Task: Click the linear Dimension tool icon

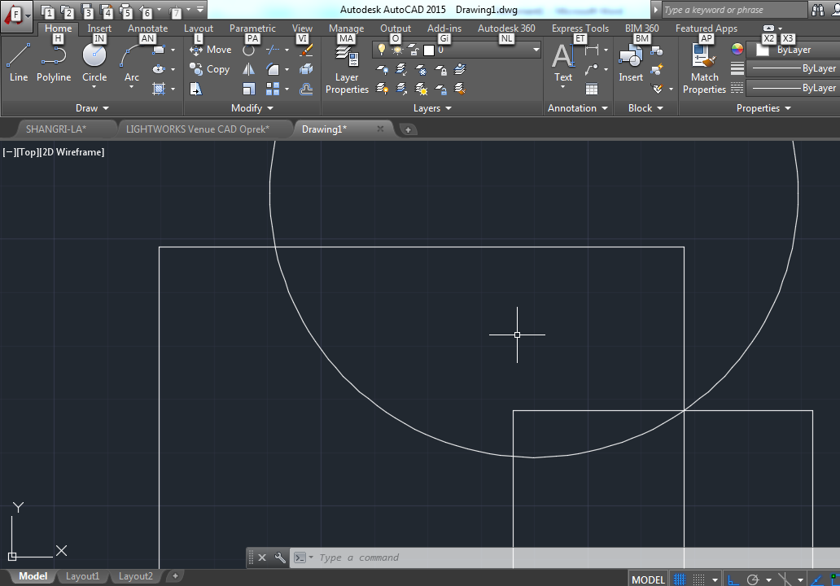Action: tap(592, 50)
